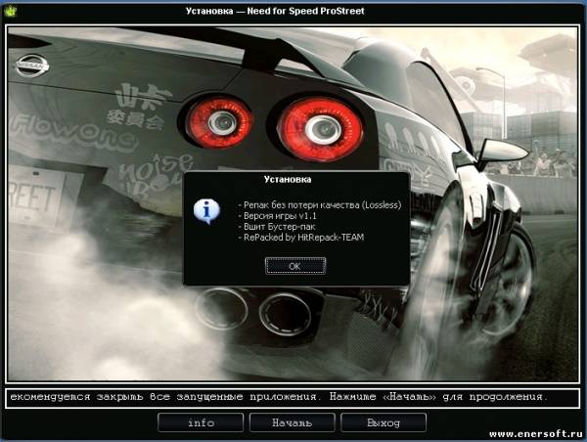Click OK in the Установка dialog
This screenshot has height=442, width=587.
pos(295,266)
